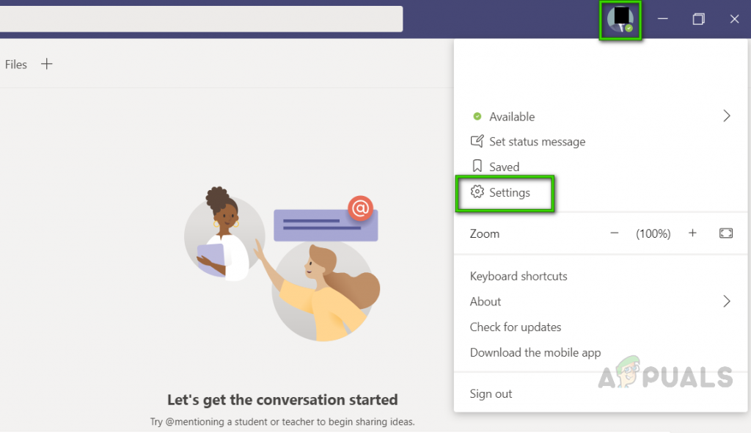Viewport: 751px width, 433px height.
Task: Open Keyboard shortcuts
Action: (519, 276)
